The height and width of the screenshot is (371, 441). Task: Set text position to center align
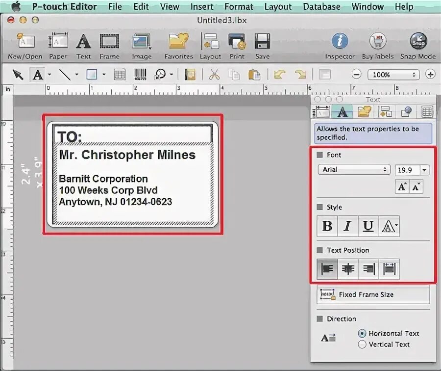coord(347,269)
